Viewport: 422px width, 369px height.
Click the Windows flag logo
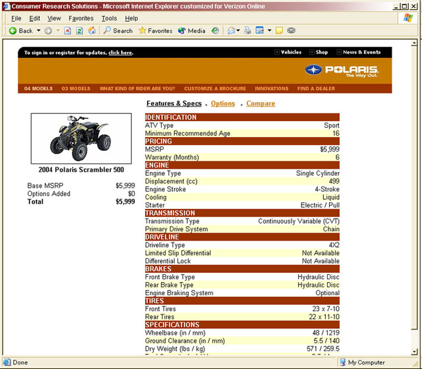click(x=407, y=18)
